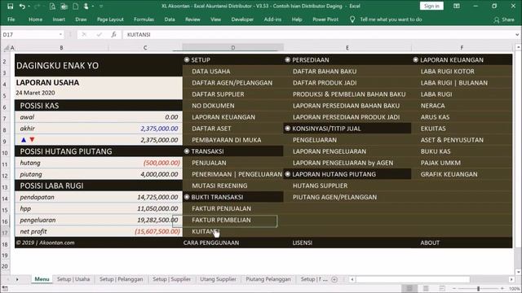Open the Undo history dropdown arrow
The height and width of the screenshot is (293, 522).
coord(29,6)
